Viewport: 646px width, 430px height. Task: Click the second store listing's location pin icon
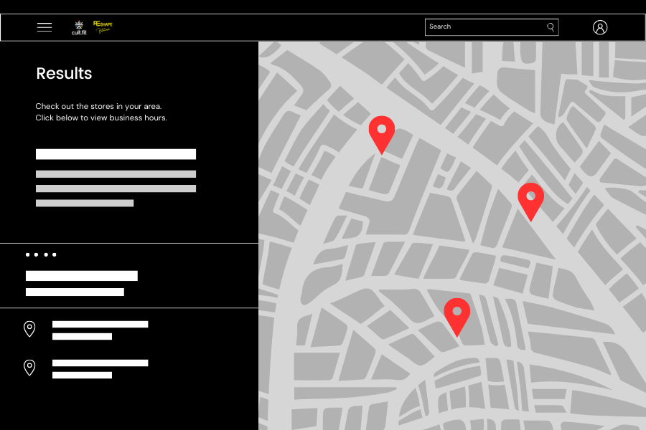click(29, 368)
